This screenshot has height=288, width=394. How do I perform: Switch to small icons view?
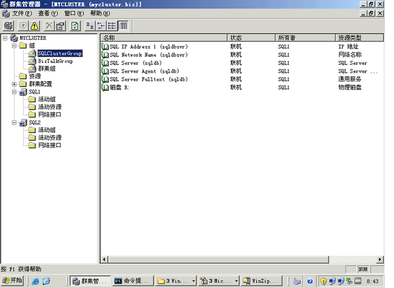[x=101, y=25]
